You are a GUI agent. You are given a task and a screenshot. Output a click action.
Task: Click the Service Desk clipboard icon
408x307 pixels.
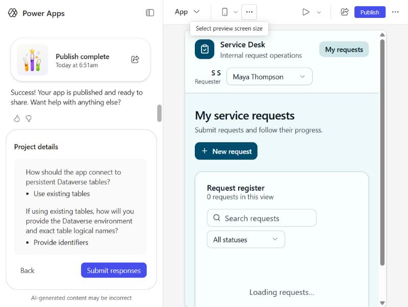(x=205, y=49)
